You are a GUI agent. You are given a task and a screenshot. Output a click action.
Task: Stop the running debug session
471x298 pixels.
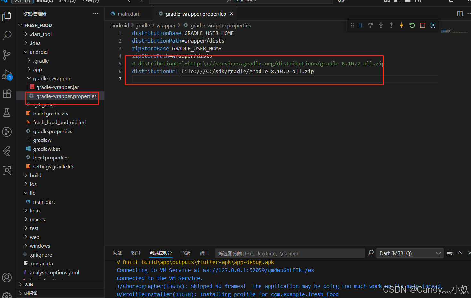[x=422, y=25]
